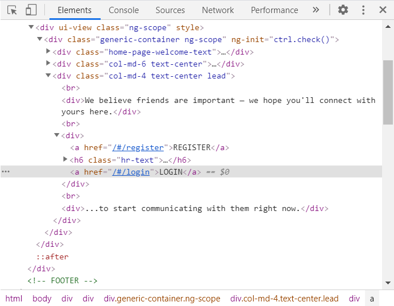This screenshot has height=306, width=394.
Task: Open the DevTools three-dot options menu
Action: [363, 10]
